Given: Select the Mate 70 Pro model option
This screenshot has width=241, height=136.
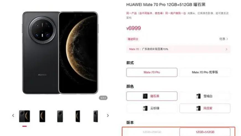Looking at the screenshot, I should coord(152,72).
